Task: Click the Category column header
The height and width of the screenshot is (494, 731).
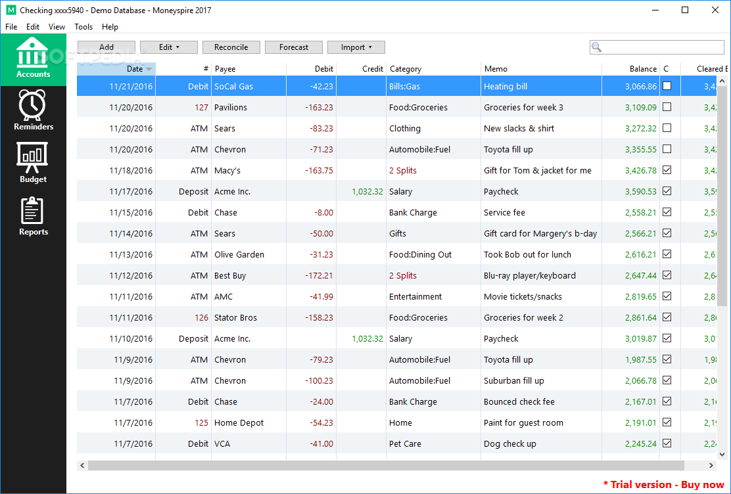Action: coord(433,68)
